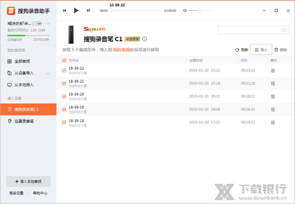This screenshot has height=204, width=295.
Task: Expand the 从设备导入 sidebar chevron
Action: (x=48, y=73)
